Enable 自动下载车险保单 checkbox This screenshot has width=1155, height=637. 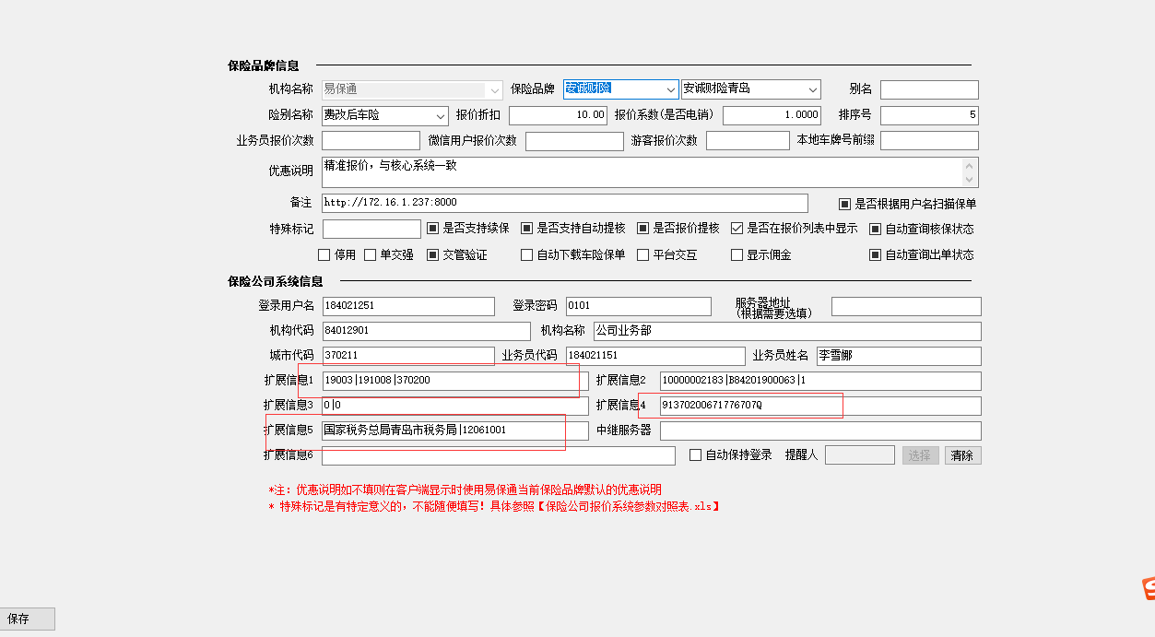(527, 255)
